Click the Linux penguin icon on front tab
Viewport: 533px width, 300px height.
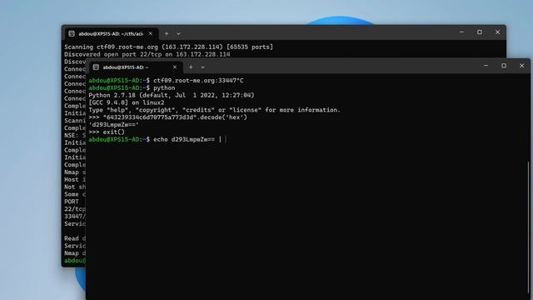[96, 67]
